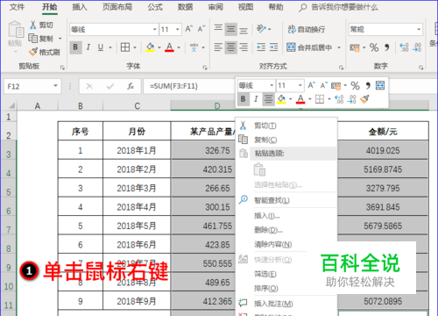The image size is (438, 316).
Task: Choose 智能查找(L) in the context menu
Action: click(x=287, y=200)
